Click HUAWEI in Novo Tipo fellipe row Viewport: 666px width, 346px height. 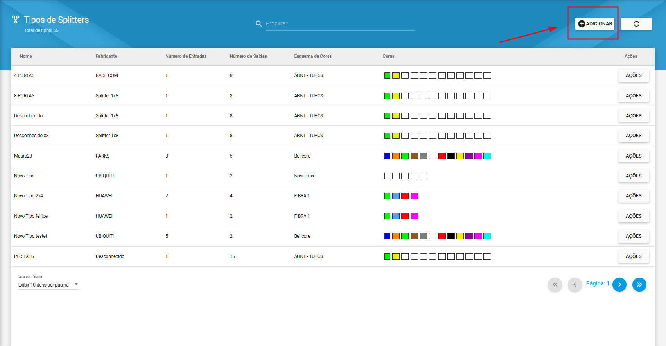click(104, 216)
